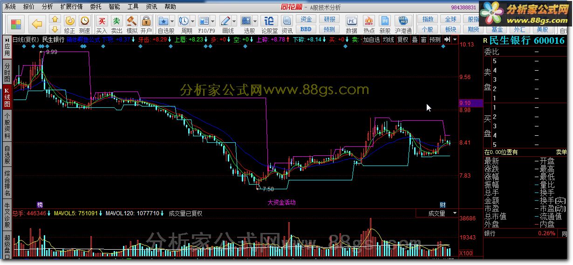Open the 帮助 menu
Image resolution: width=573 pixels, height=265 pixels.
(170, 7)
